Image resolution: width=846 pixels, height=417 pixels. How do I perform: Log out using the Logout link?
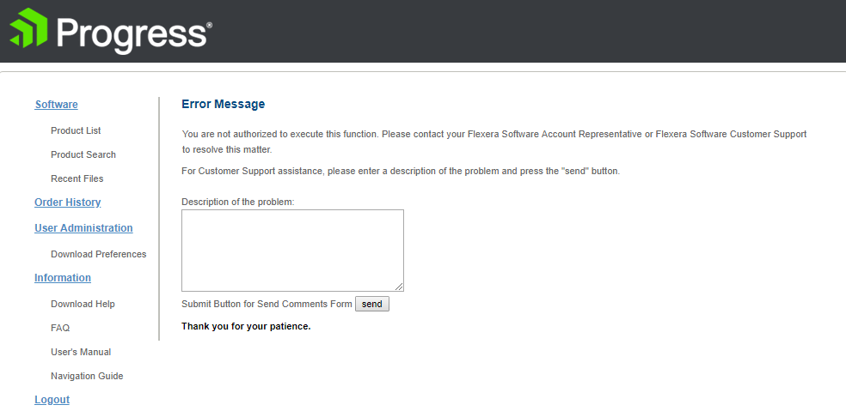pos(52,400)
